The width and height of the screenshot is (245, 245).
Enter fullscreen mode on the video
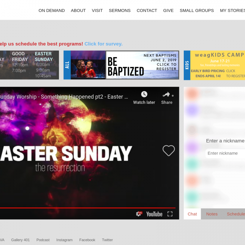coord(170,214)
